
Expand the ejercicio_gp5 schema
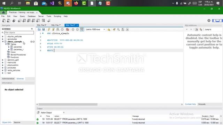[x=3, y=60]
